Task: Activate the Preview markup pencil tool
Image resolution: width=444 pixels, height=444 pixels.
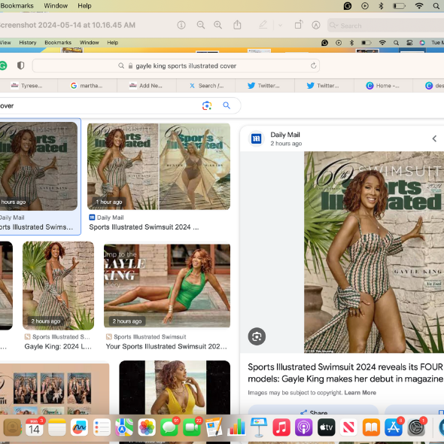Action: point(263,25)
